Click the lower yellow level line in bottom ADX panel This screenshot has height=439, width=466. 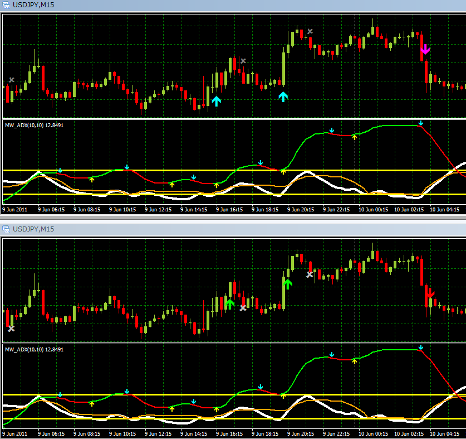point(167,418)
